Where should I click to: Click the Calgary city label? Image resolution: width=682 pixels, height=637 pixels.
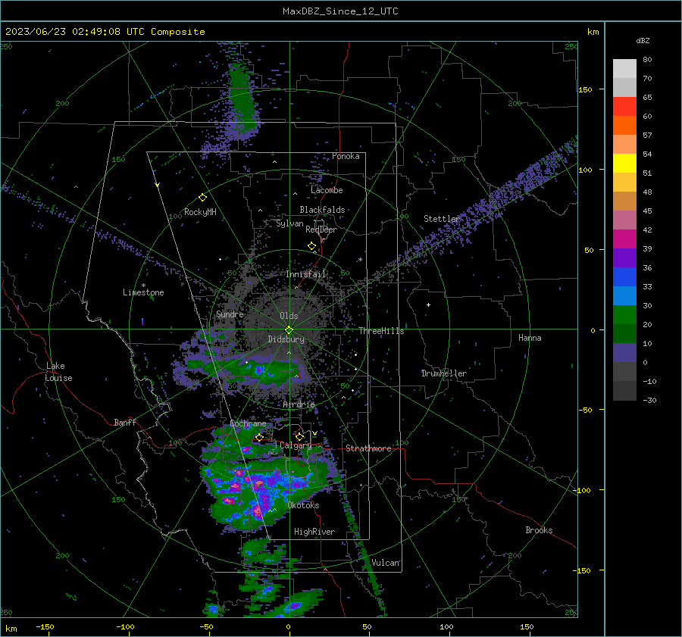click(x=296, y=445)
